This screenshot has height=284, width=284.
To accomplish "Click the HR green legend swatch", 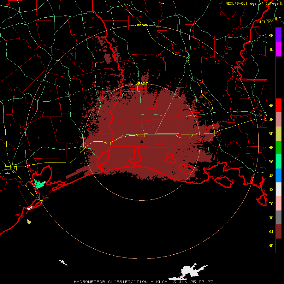I will click(279, 148).
